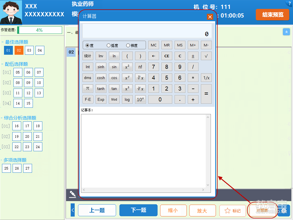Click the help question mark icon
Image resolution: width=293 pixels, height=220 pixels.
point(289,3)
